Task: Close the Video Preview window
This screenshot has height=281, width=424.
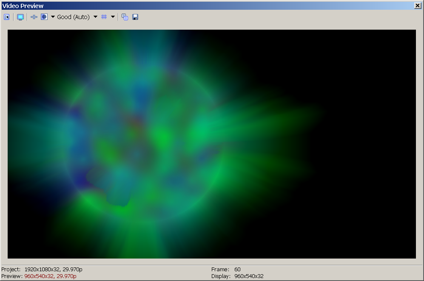Action: (418, 6)
